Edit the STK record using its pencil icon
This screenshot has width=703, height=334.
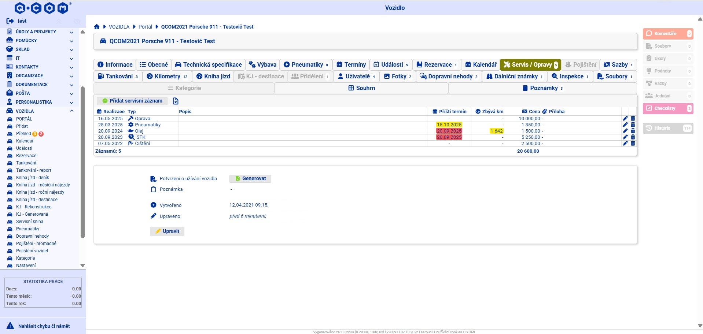625,137
